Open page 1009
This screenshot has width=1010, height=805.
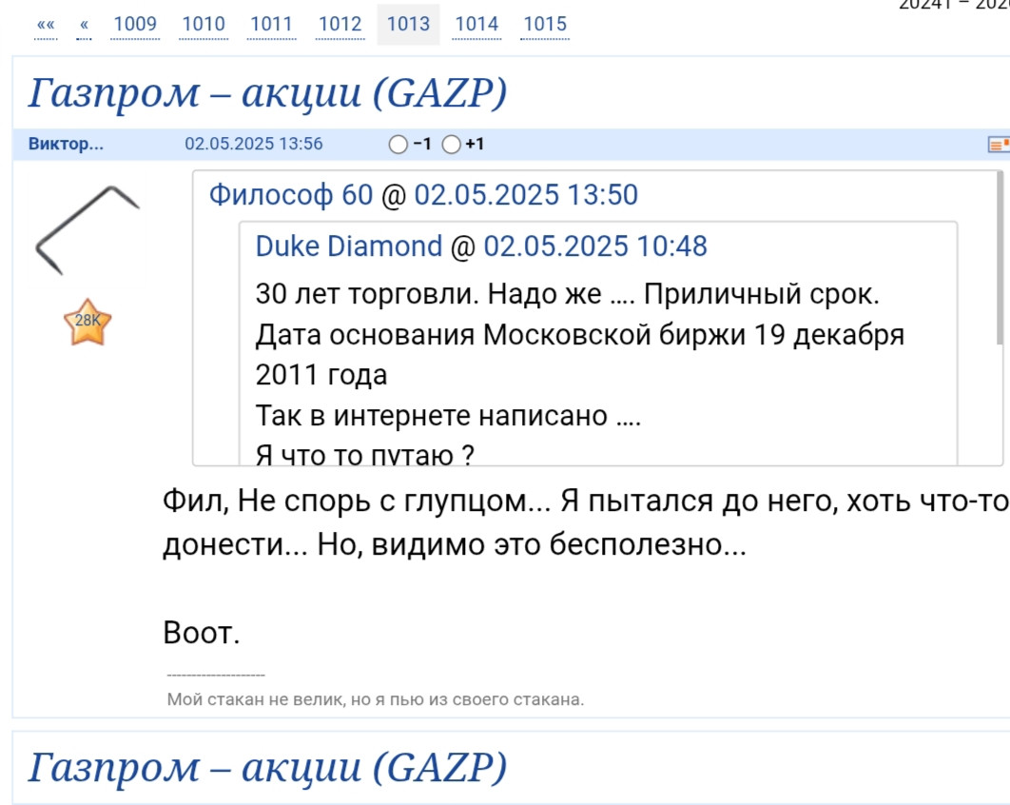click(x=135, y=25)
